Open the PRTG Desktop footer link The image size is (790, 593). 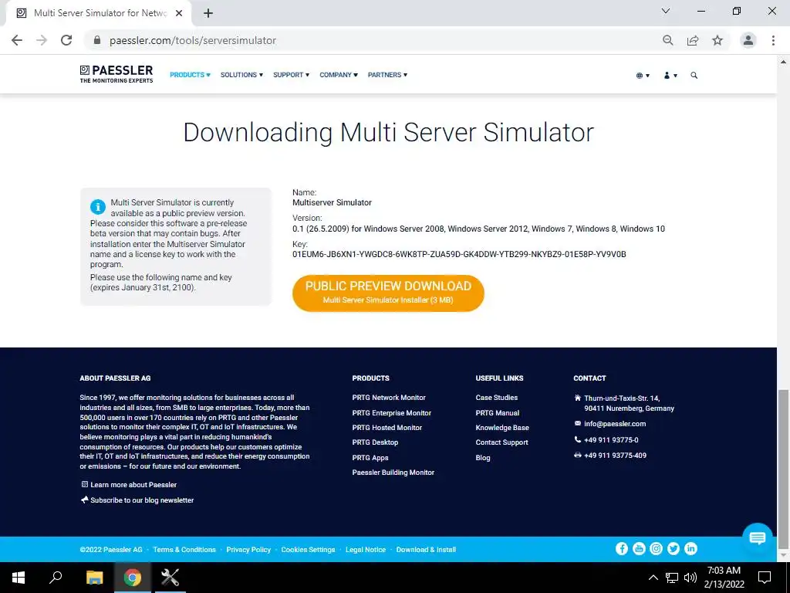(x=375, y=442)
